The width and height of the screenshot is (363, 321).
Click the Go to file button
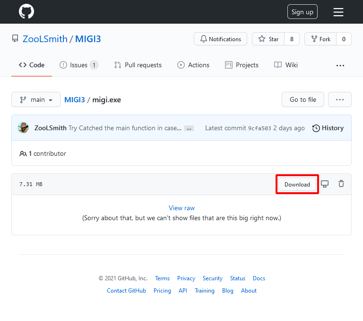pyautogui.click(x=303, y=99)
